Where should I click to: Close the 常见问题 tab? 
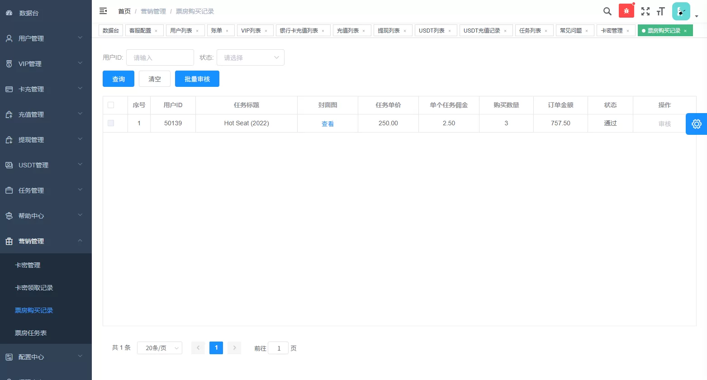pos(587,30)
